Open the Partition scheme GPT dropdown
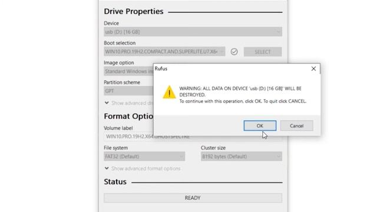Viewport: 377px width, 212px height. [x=128, y=91]
